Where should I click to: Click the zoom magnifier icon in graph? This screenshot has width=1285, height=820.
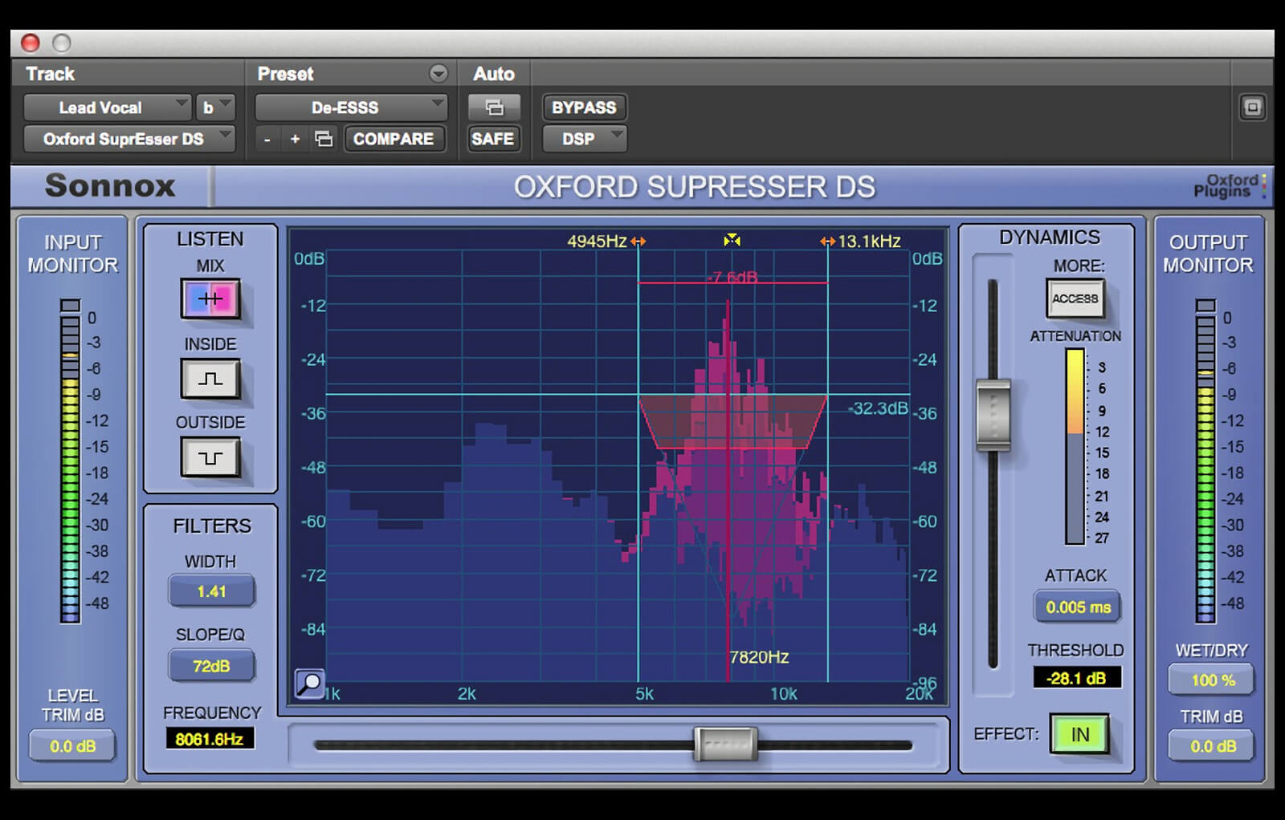309,684
